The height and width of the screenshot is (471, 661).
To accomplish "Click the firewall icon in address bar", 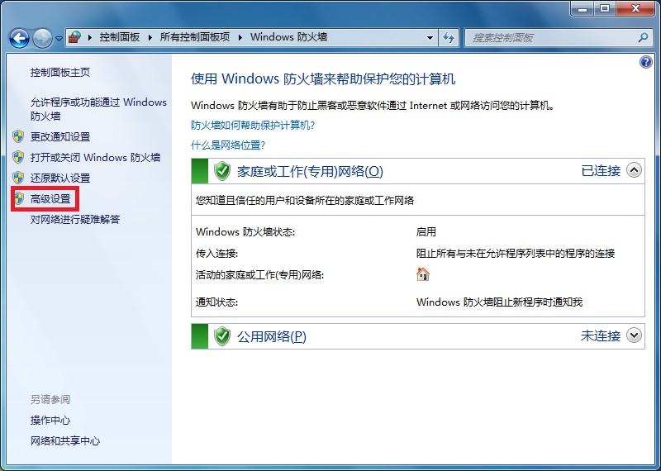I will (x=74, y=37).
